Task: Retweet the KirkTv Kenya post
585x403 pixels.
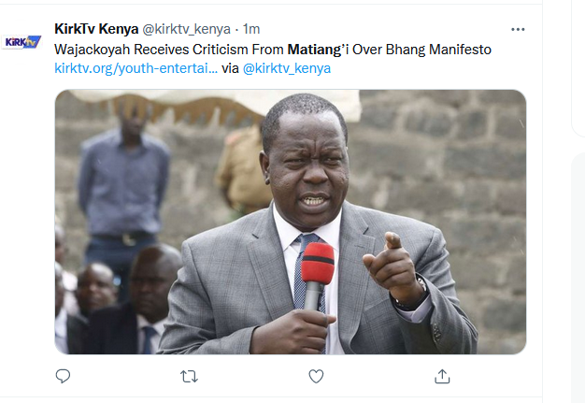Action: (x=189, y=377)
